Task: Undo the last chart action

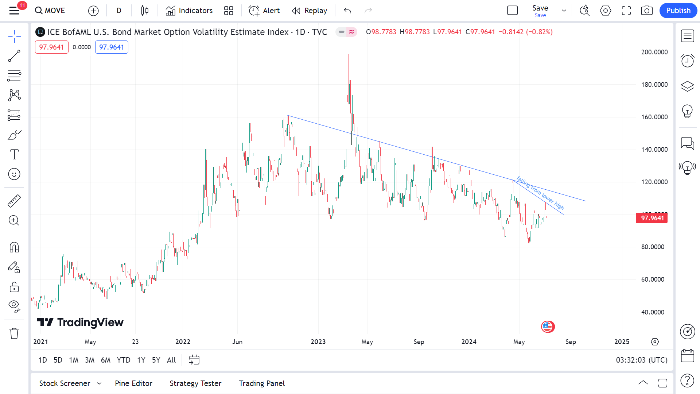Action: point(347,11)
